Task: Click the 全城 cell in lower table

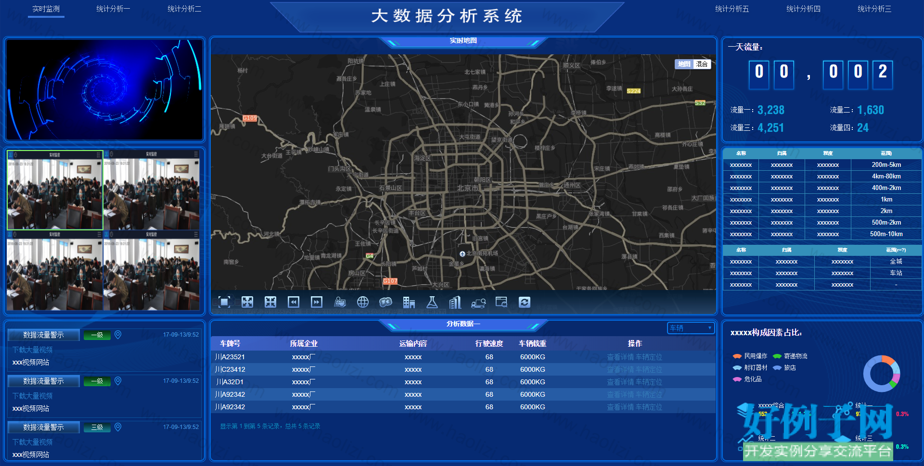Action: 896,261
